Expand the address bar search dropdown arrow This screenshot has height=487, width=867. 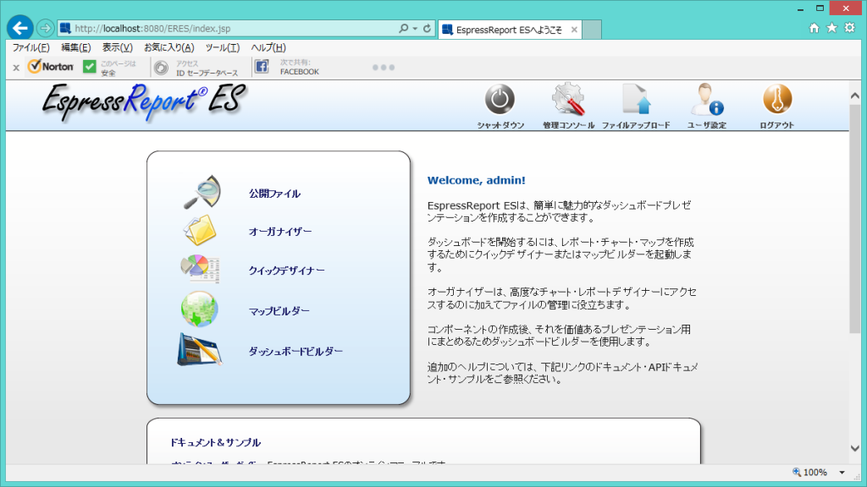(x=415, y=29)
